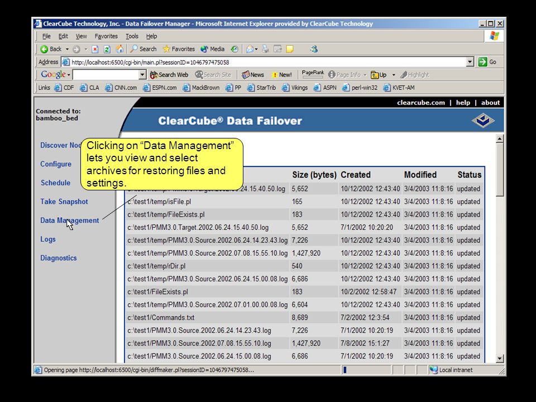Screen dimensions: 536x402
Task: Open Schedule in the sidebar
Action: [x=55, y=183]
